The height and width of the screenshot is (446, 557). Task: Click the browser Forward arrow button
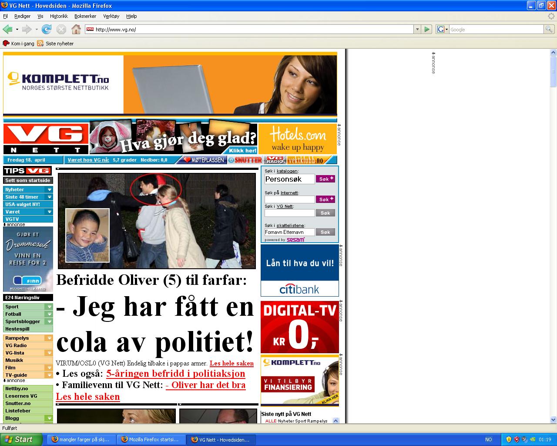pyautogui.click(x=27, y=29)
